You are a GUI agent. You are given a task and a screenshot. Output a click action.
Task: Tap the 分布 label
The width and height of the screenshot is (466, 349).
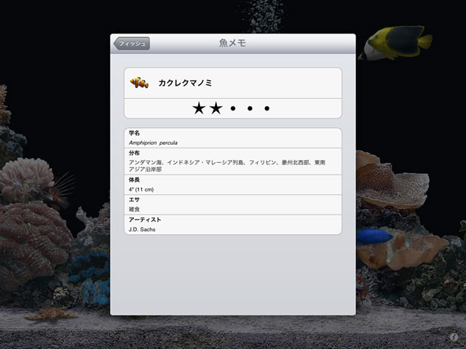pos(134,153)
